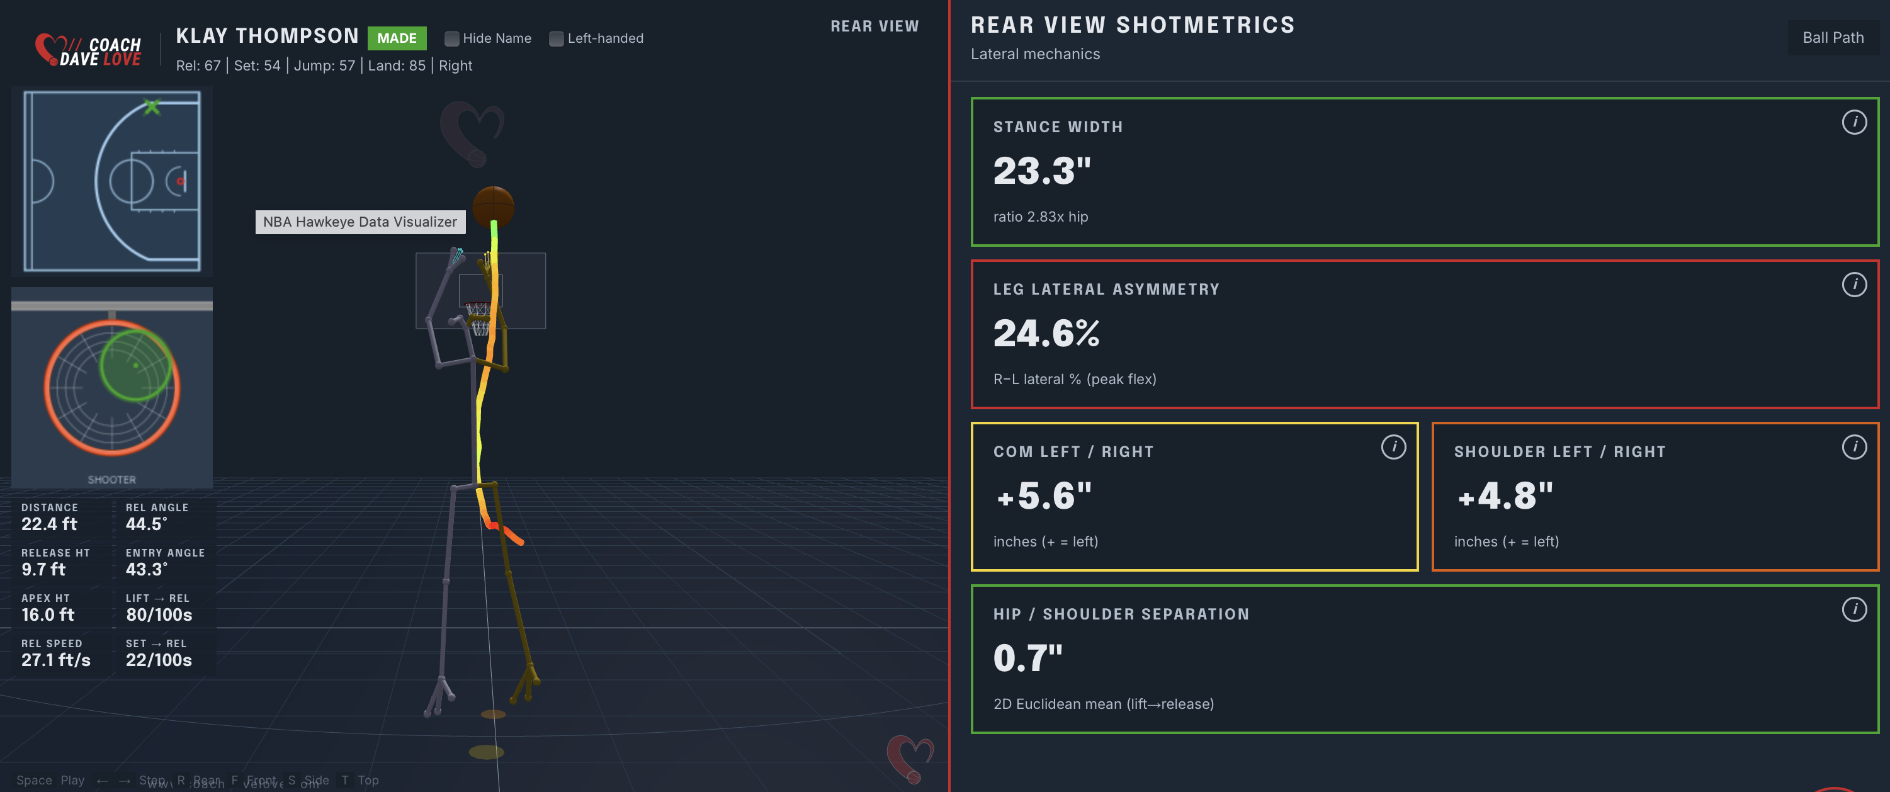Click the NBA Hawkeye Data Visualizer tooltip
This screenshot has width=1890, height=792.
point(359,222)
